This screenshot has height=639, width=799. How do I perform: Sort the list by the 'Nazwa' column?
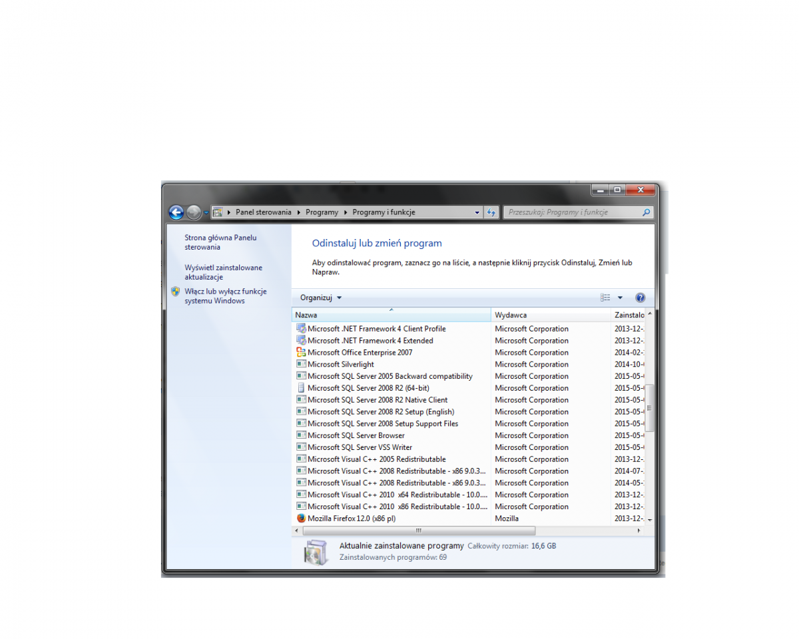392,315
